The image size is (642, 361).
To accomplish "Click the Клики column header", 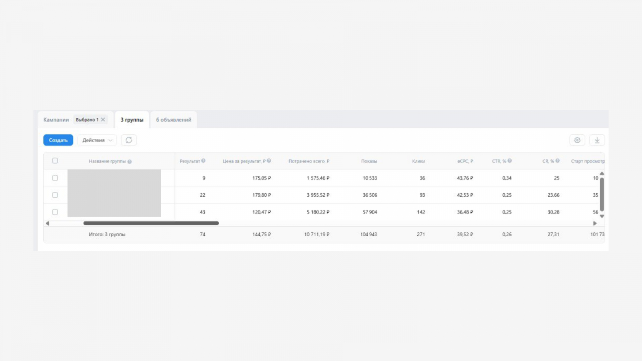I will [x=419, y=161].
